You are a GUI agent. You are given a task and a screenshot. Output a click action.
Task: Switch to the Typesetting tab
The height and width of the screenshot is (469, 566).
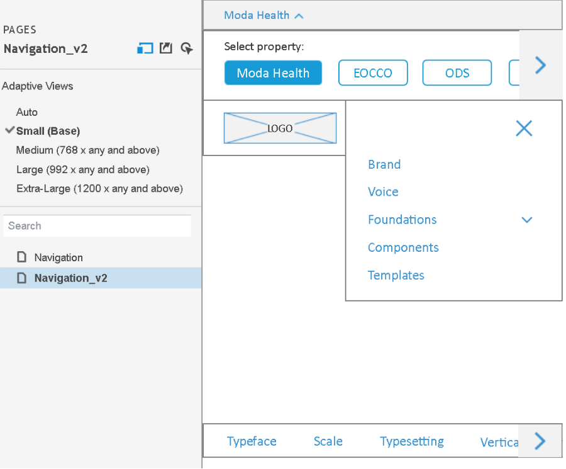(411, 441)
